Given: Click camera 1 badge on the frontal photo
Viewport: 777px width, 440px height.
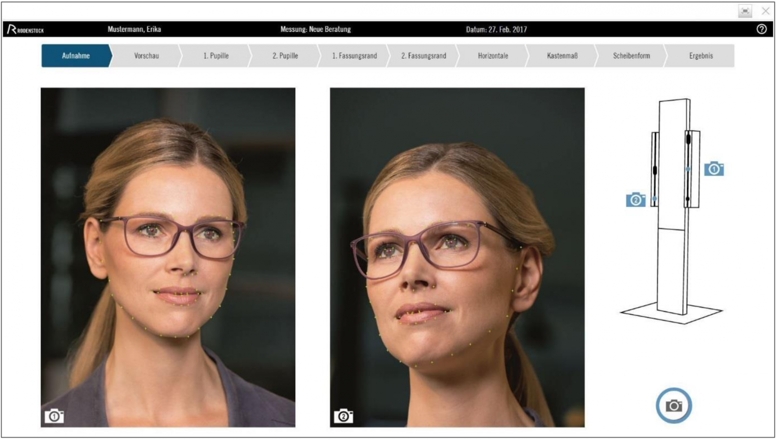Looking at the screenshot, I should pyautogui.click(x=54, y=416).
